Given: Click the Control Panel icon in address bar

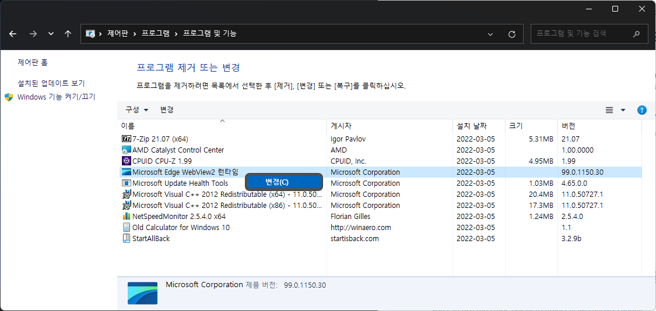Looking at the screenshot, I should click(90, 34).
